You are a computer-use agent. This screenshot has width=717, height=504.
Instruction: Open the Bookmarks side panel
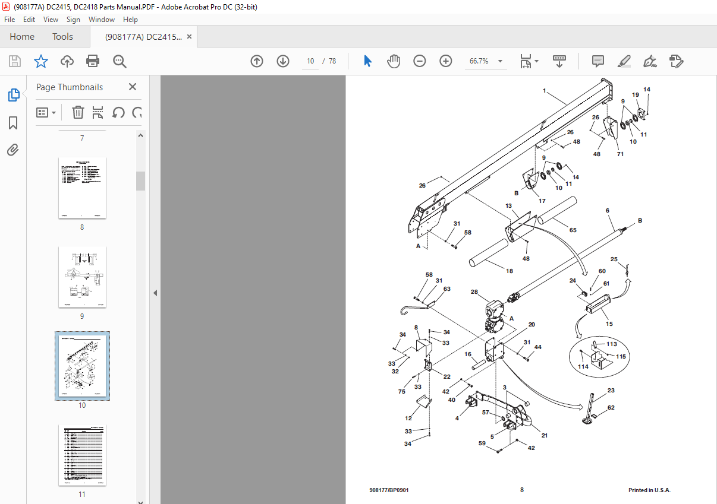[x=13, y=123]
